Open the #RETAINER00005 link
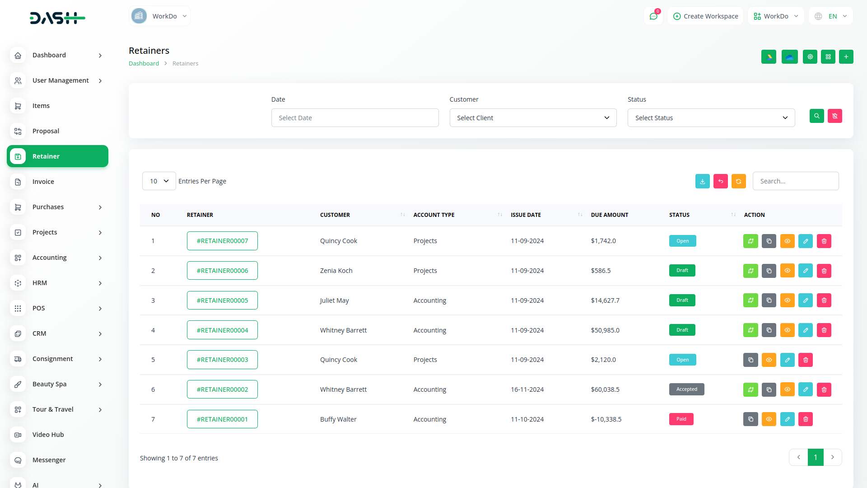Viewport: 867px width, 488px height. (222, 300)
